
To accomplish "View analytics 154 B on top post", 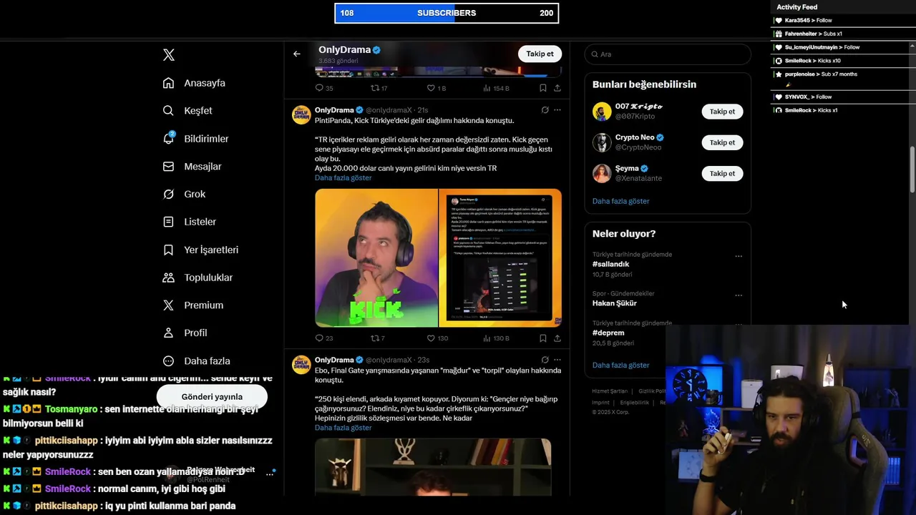I will pyautogui.click(x=496, y=88).
